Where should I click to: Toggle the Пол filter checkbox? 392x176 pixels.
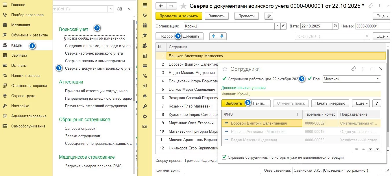(309, 79)
